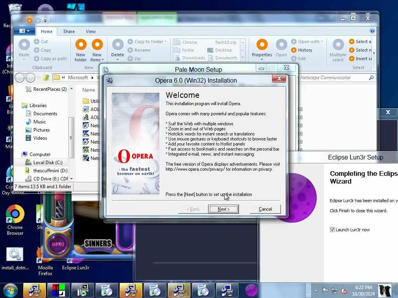Click the search magnifier icon
This screenshot has height=298, width=398.
[x=371, y=78]
